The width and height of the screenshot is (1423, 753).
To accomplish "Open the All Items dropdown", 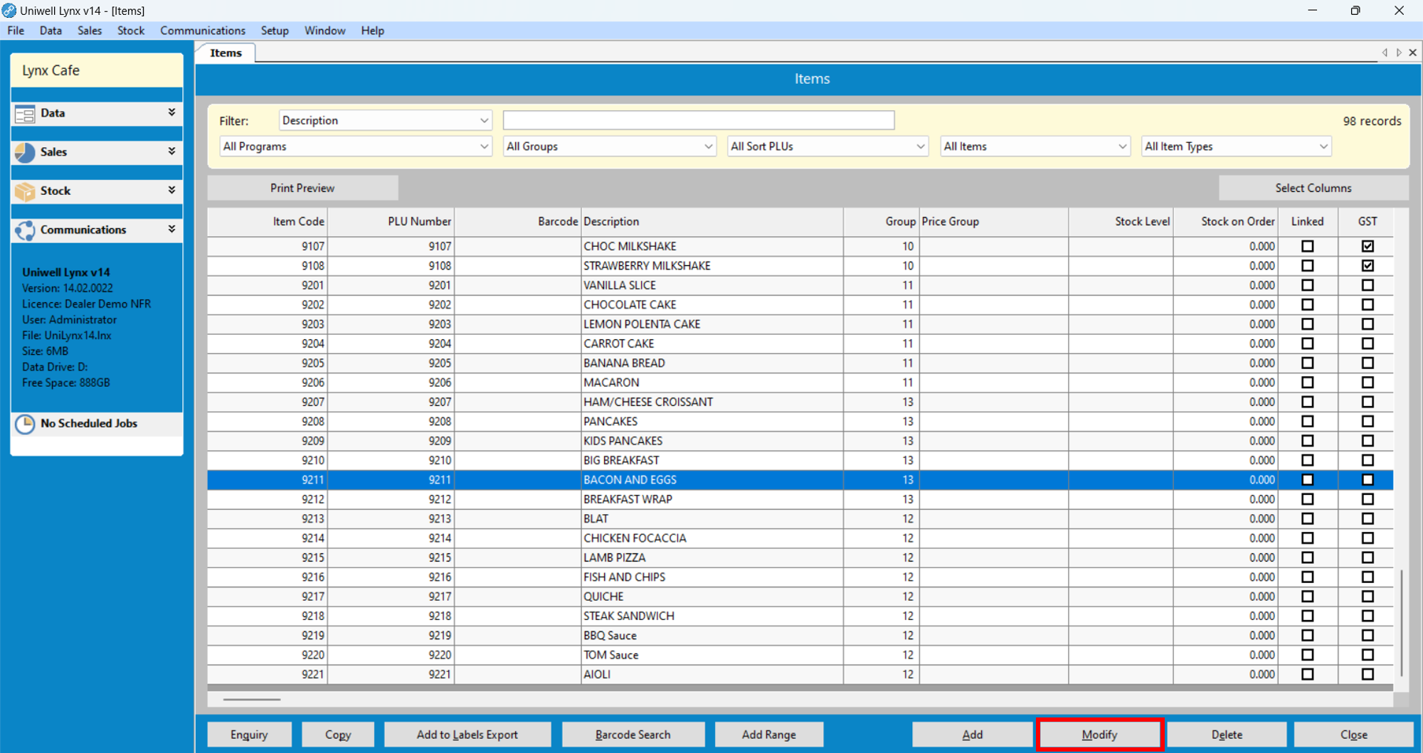I will (x=1035, y=146).
